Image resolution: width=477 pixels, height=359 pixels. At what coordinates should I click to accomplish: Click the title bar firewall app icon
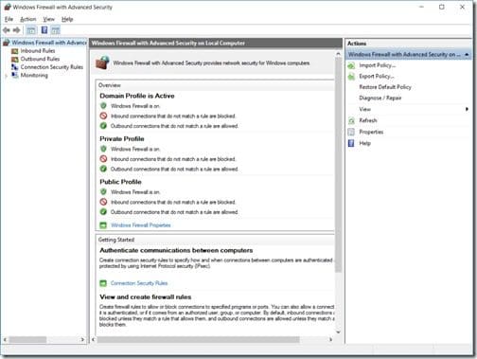(8, 7)
